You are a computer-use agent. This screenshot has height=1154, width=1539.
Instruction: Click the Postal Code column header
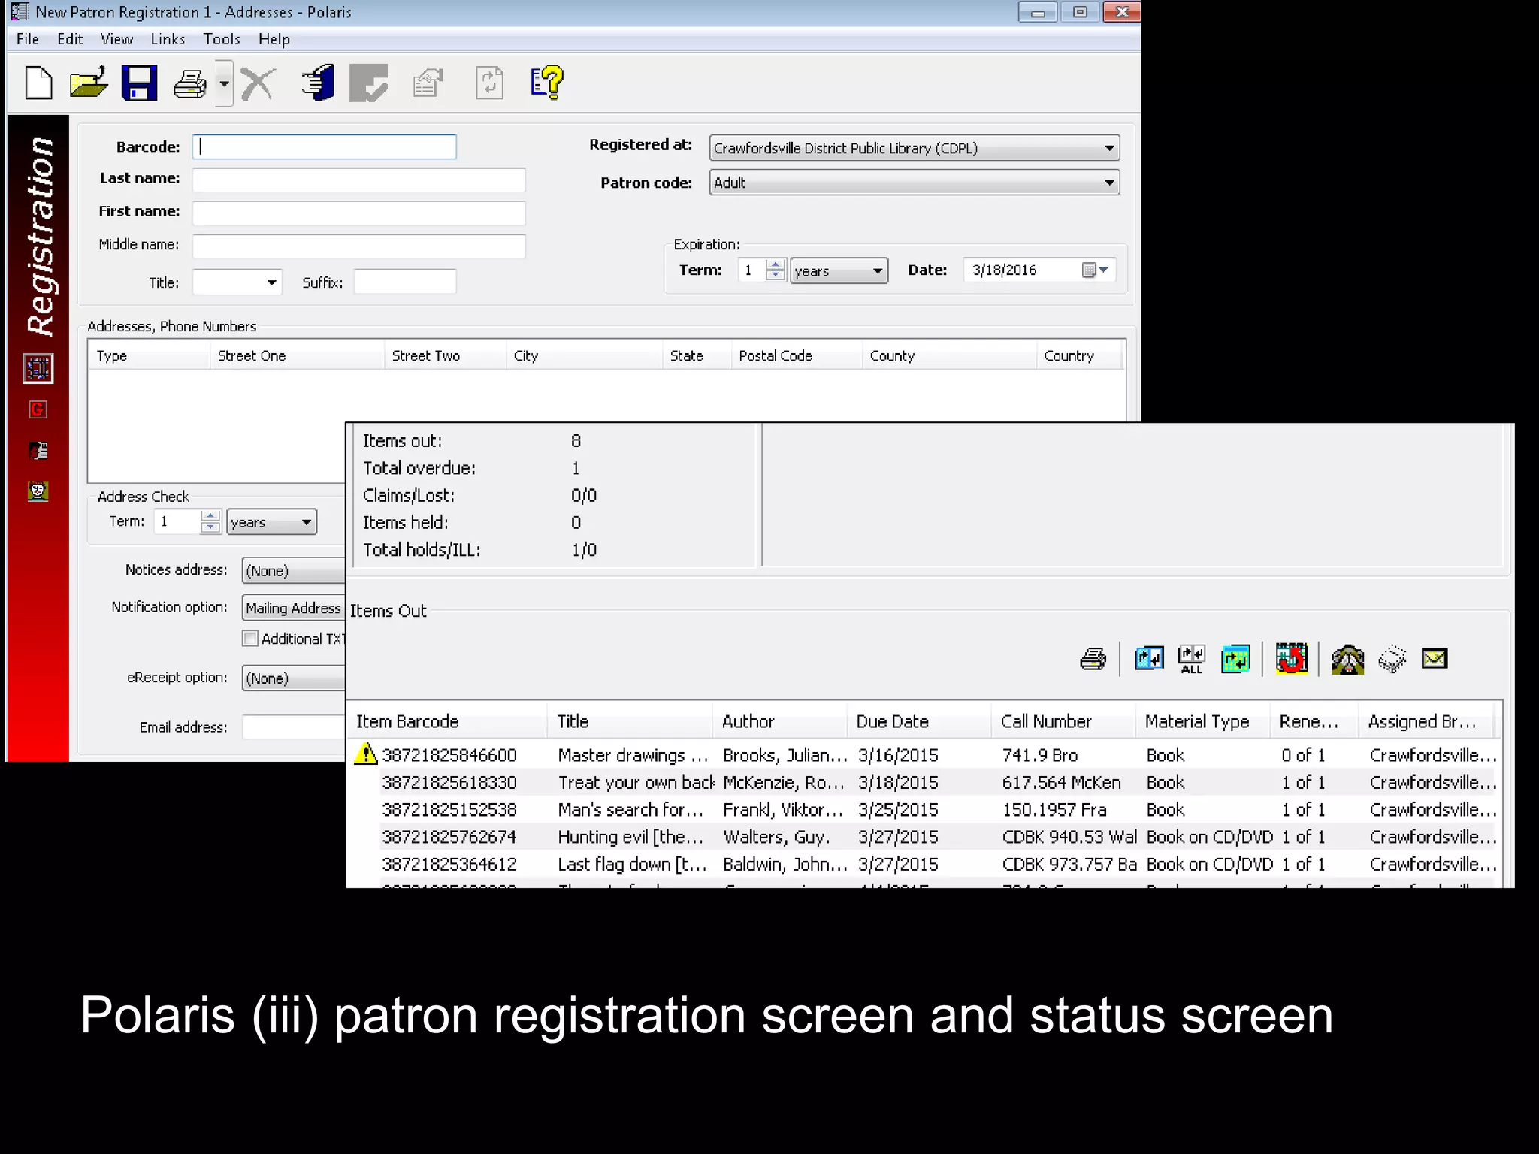click(797, 356)
